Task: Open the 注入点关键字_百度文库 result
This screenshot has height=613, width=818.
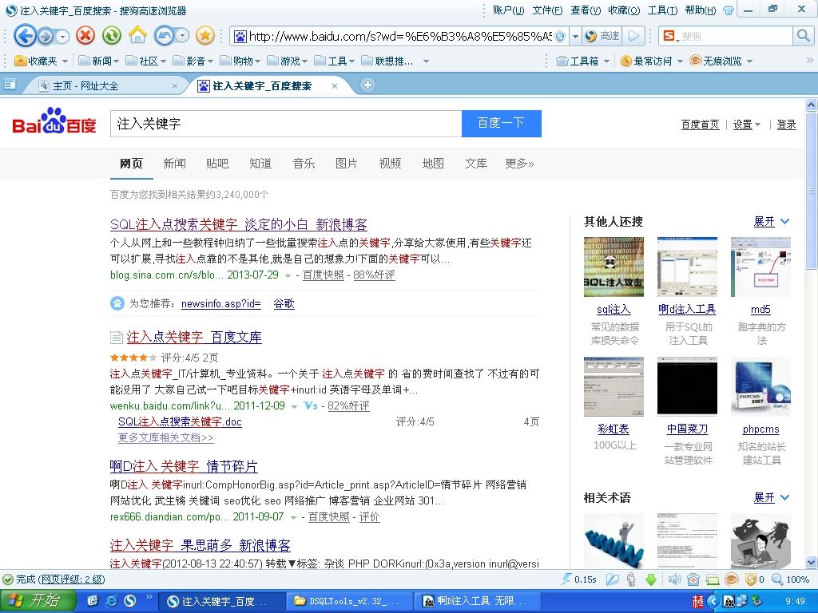Action: point(194,338)
